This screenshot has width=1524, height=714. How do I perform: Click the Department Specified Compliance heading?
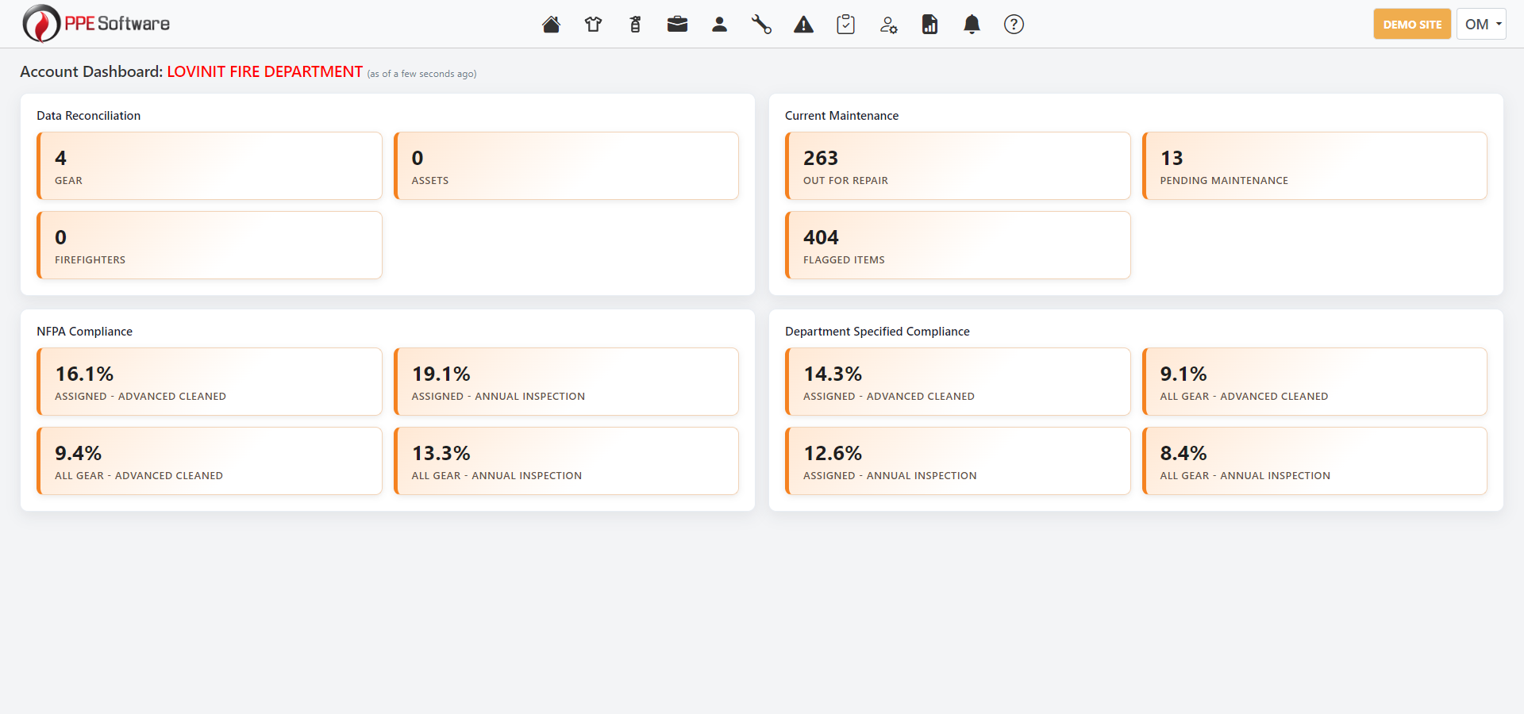point(877,332)
